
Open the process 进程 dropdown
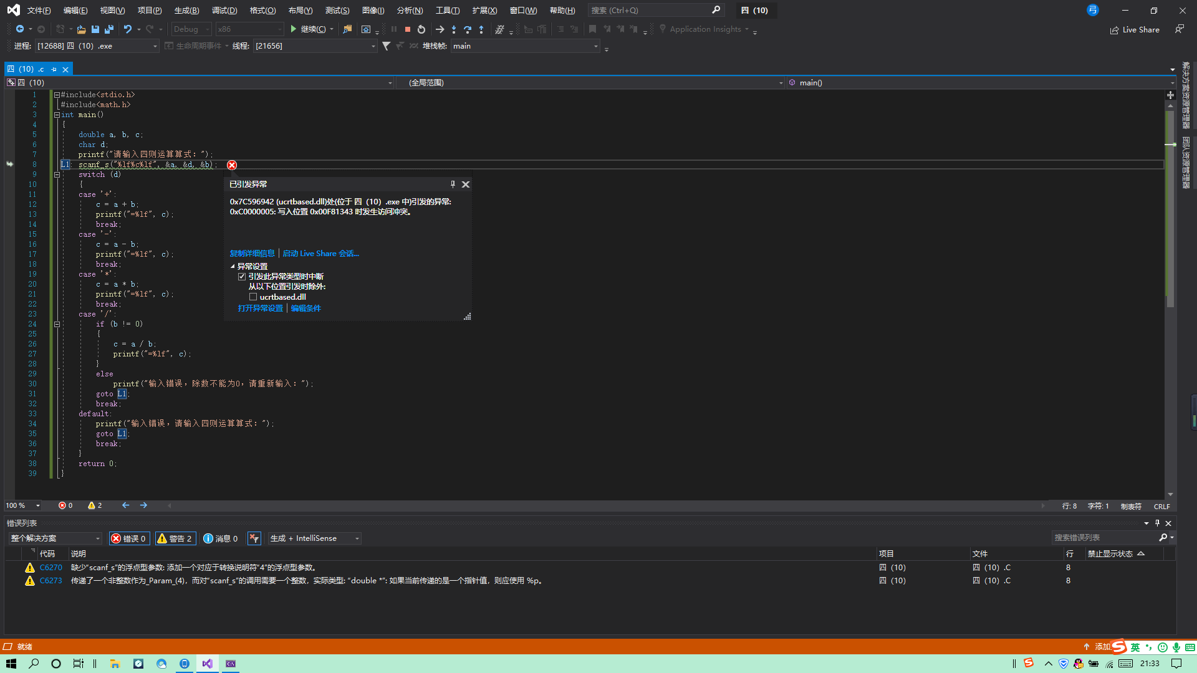click(x=97, y=46)
